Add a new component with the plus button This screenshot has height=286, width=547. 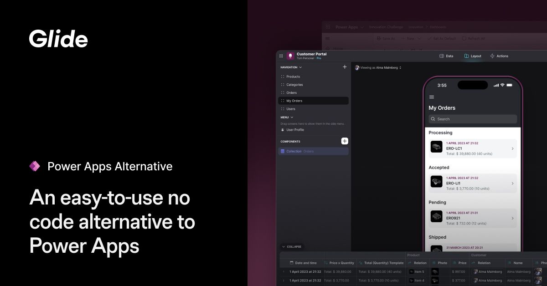click(345, 141)
